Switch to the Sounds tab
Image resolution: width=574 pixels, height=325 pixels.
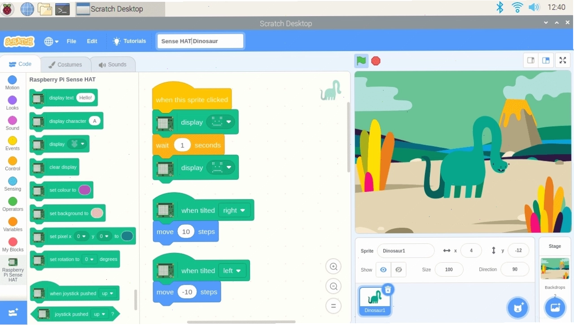[x=113, y=65]
